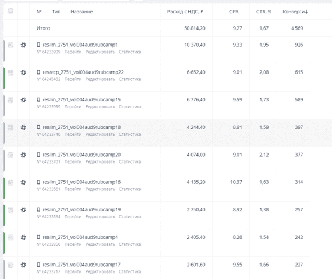Open campaign reslim_2751_vol004aud9rubcamp18
This screenshot has width=332, height=279.
pos(81,127)
